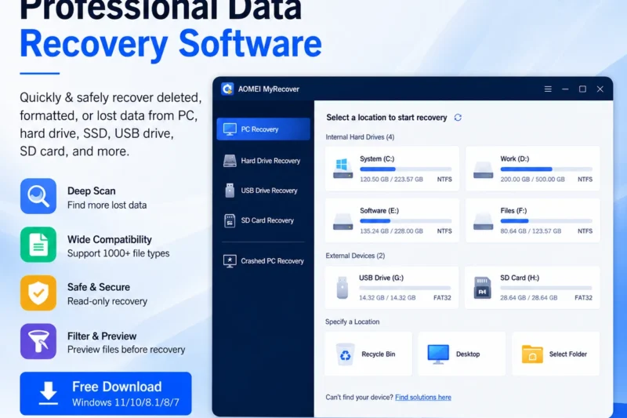The width and height of the screenshot is (627, 418).
Task: Click the AOMEI MyRecover logo icon
Action: (x=227, y=89)
